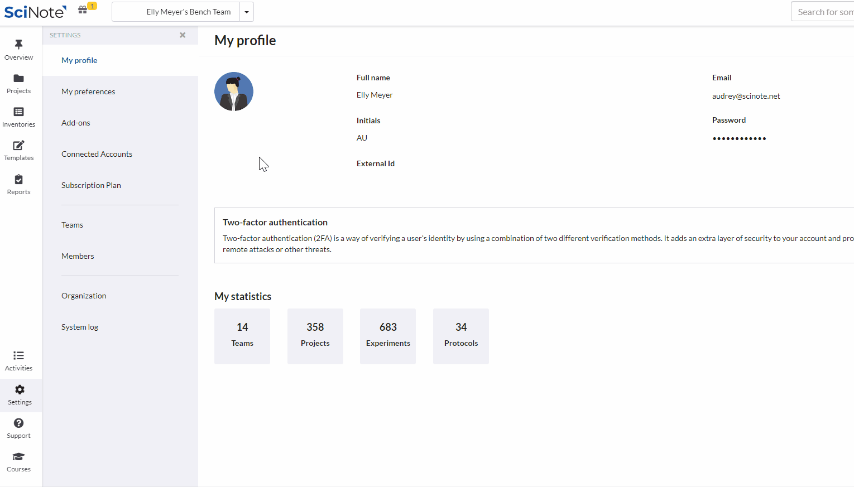Go to Inventories in the sidebar
The image size is (854, 487).
(19, 117)
